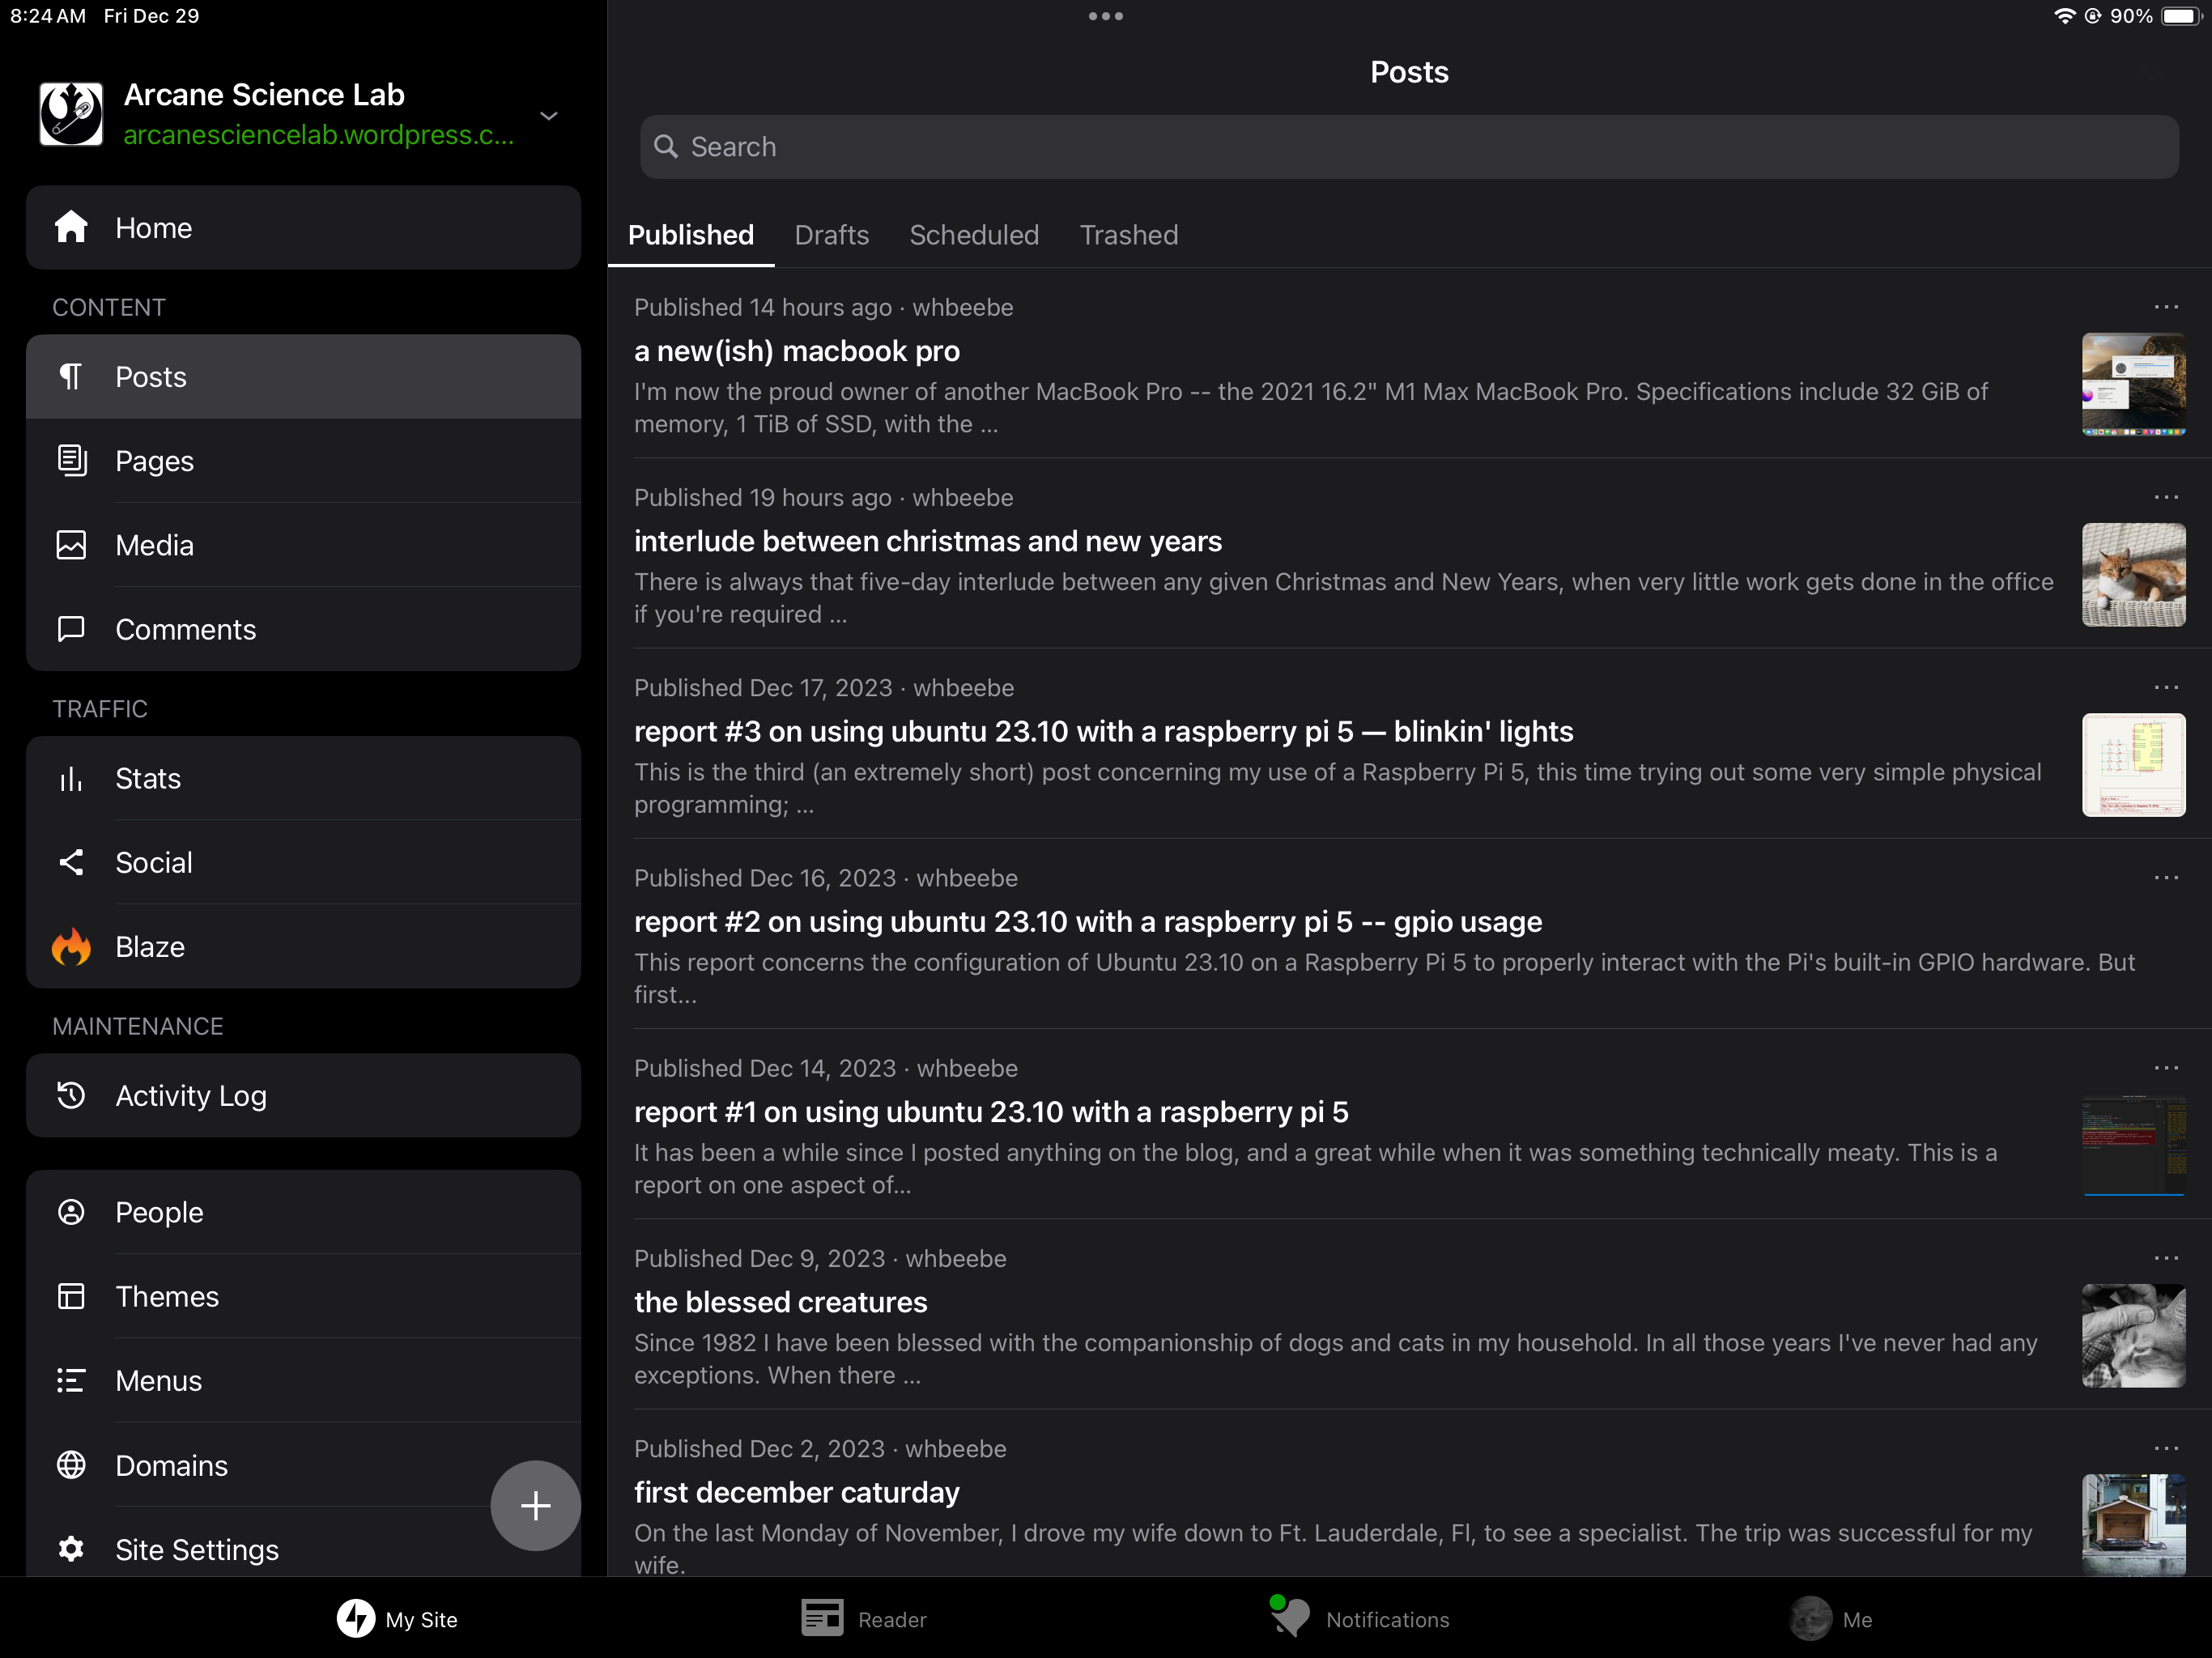Tap the wooden cat house thumbnail
The image size is (2212, 1658).
(x=2133, y=1524)
